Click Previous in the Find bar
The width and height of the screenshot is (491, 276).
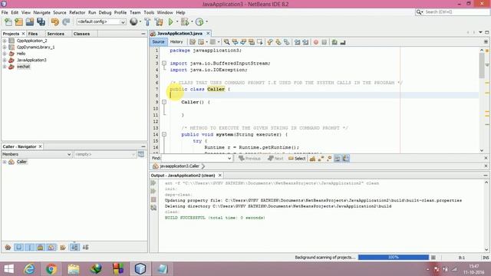click(x=249, y=159)
